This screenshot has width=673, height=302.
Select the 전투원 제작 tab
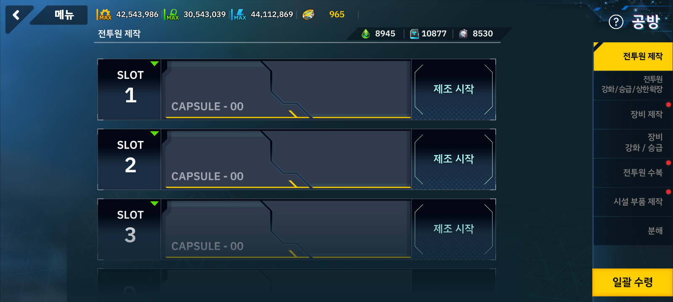click(633, 56)
